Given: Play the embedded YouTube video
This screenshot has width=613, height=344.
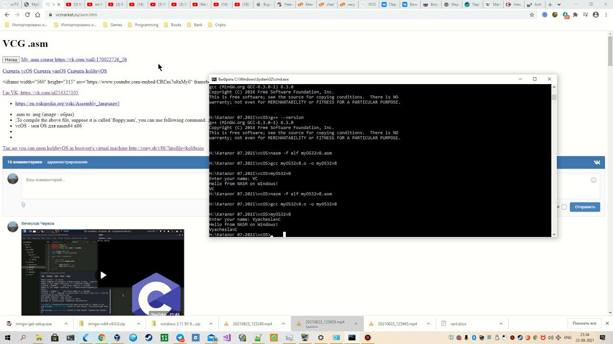Looking at the screenshot, I should (103, 275).
